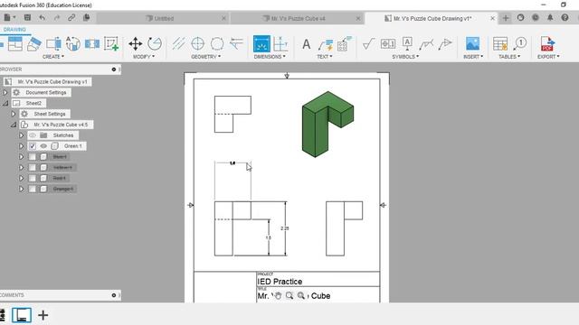
Task: Select the Ordinate Dimension tool
Action: [x=280, y=43]
